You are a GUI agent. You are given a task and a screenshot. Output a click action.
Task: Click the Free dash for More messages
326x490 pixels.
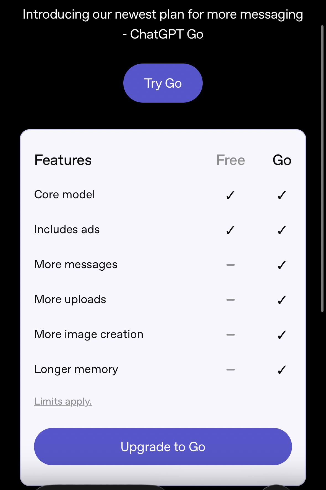pyautogui.click(x=230, y=265)
